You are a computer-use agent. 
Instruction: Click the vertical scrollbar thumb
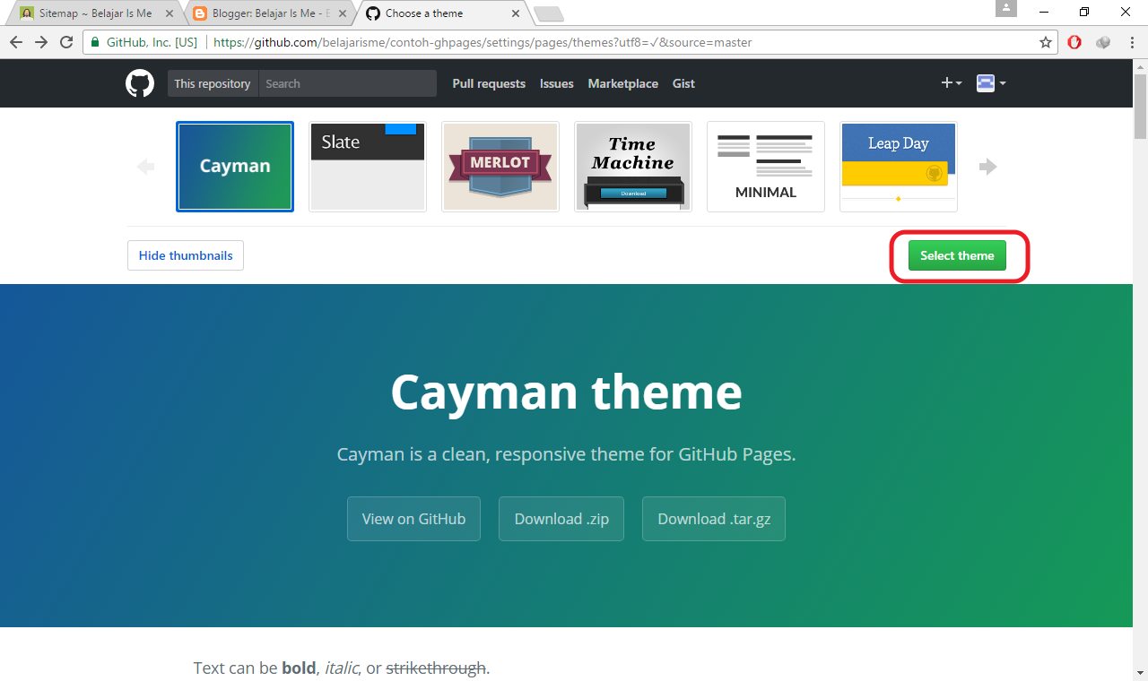point(1140,107)
